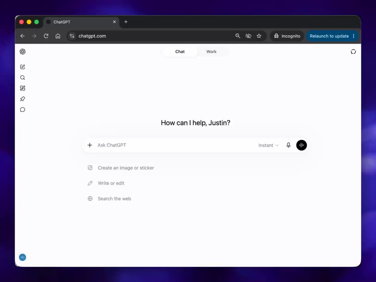Viewport: 376px width, 282px height.
Task: Close the ChatGPT browser tab
Action: 114,22
